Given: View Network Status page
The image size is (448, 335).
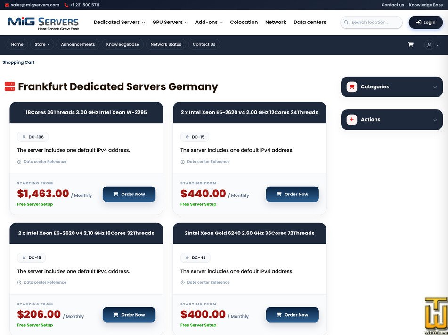Looking at the screenshot, I should click(x=166, y=45).
